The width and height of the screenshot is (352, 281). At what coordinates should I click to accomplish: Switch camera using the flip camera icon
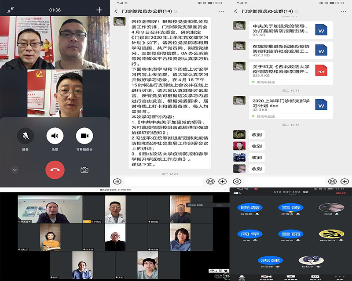tap(84, 170)
